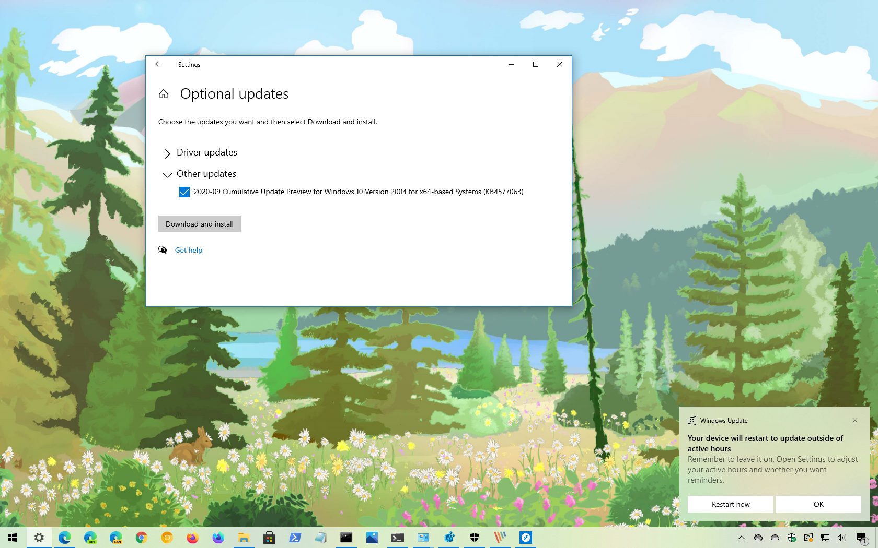Click Settings in the window title bar
This screenshot has width=878, height=548.
(189, 64)
